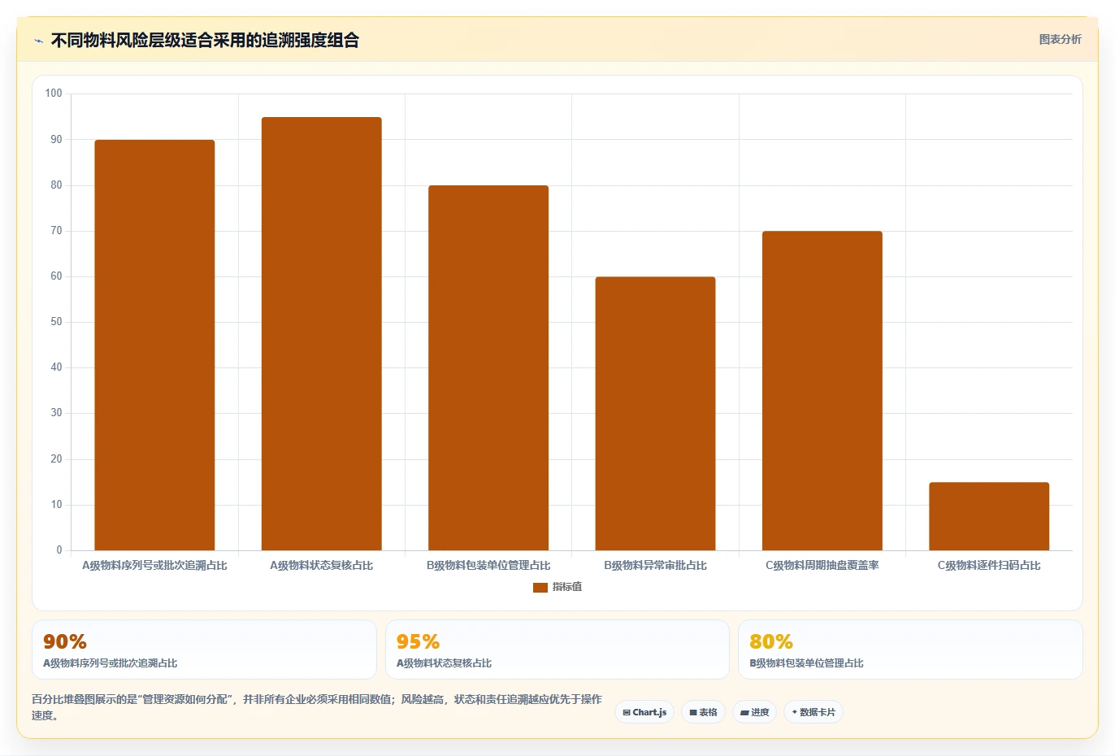Click the 表格 tag icon
Screen dimensions: 1115x756
693,713
